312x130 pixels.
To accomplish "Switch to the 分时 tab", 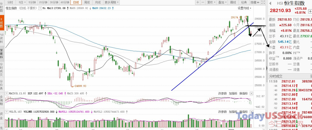I will pyautogui.click(x=10, y=3).
